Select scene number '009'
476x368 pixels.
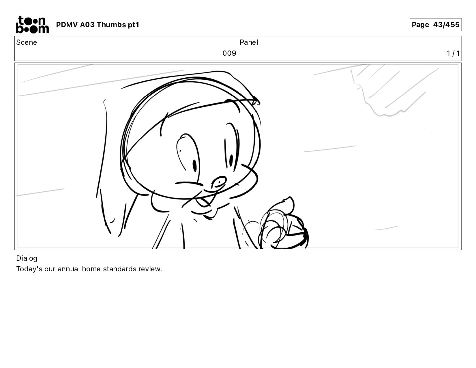pyautogui.click(x=229, y=53)
